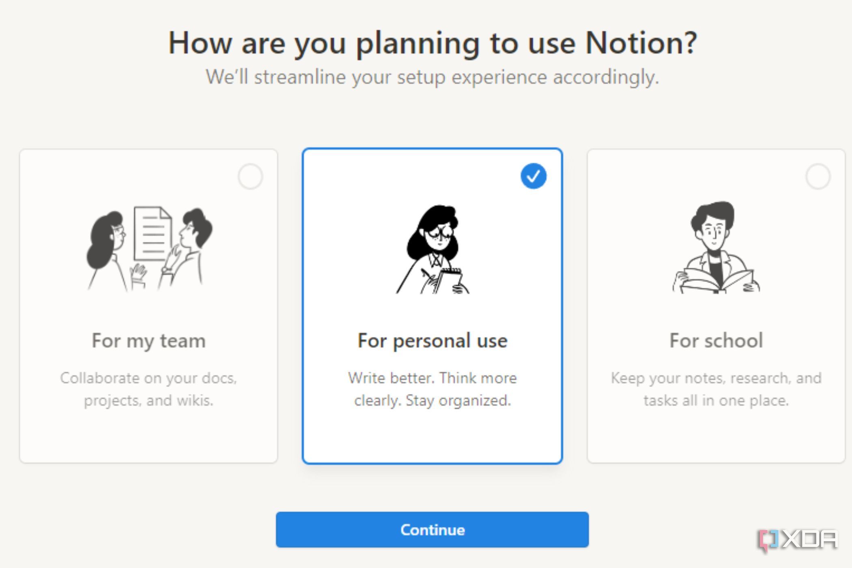This screenshot has height=568, width=852.
Task: Click the blue checkmark on personal use card
Action: pyautogui.click(x=534, y=176)
